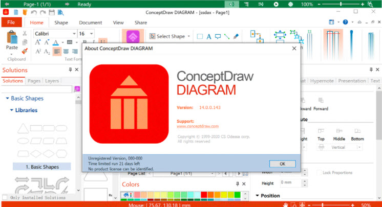Click the Subscript icon
This screenshot has height=207, width=382.
[47, 51]
